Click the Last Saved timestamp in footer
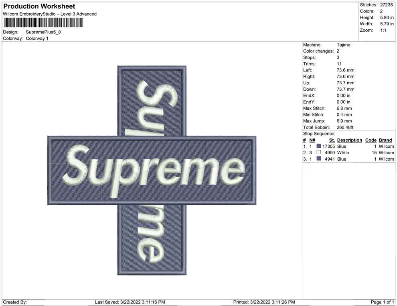The height and width of the screenshot is (306, 397). pos(130,302)
